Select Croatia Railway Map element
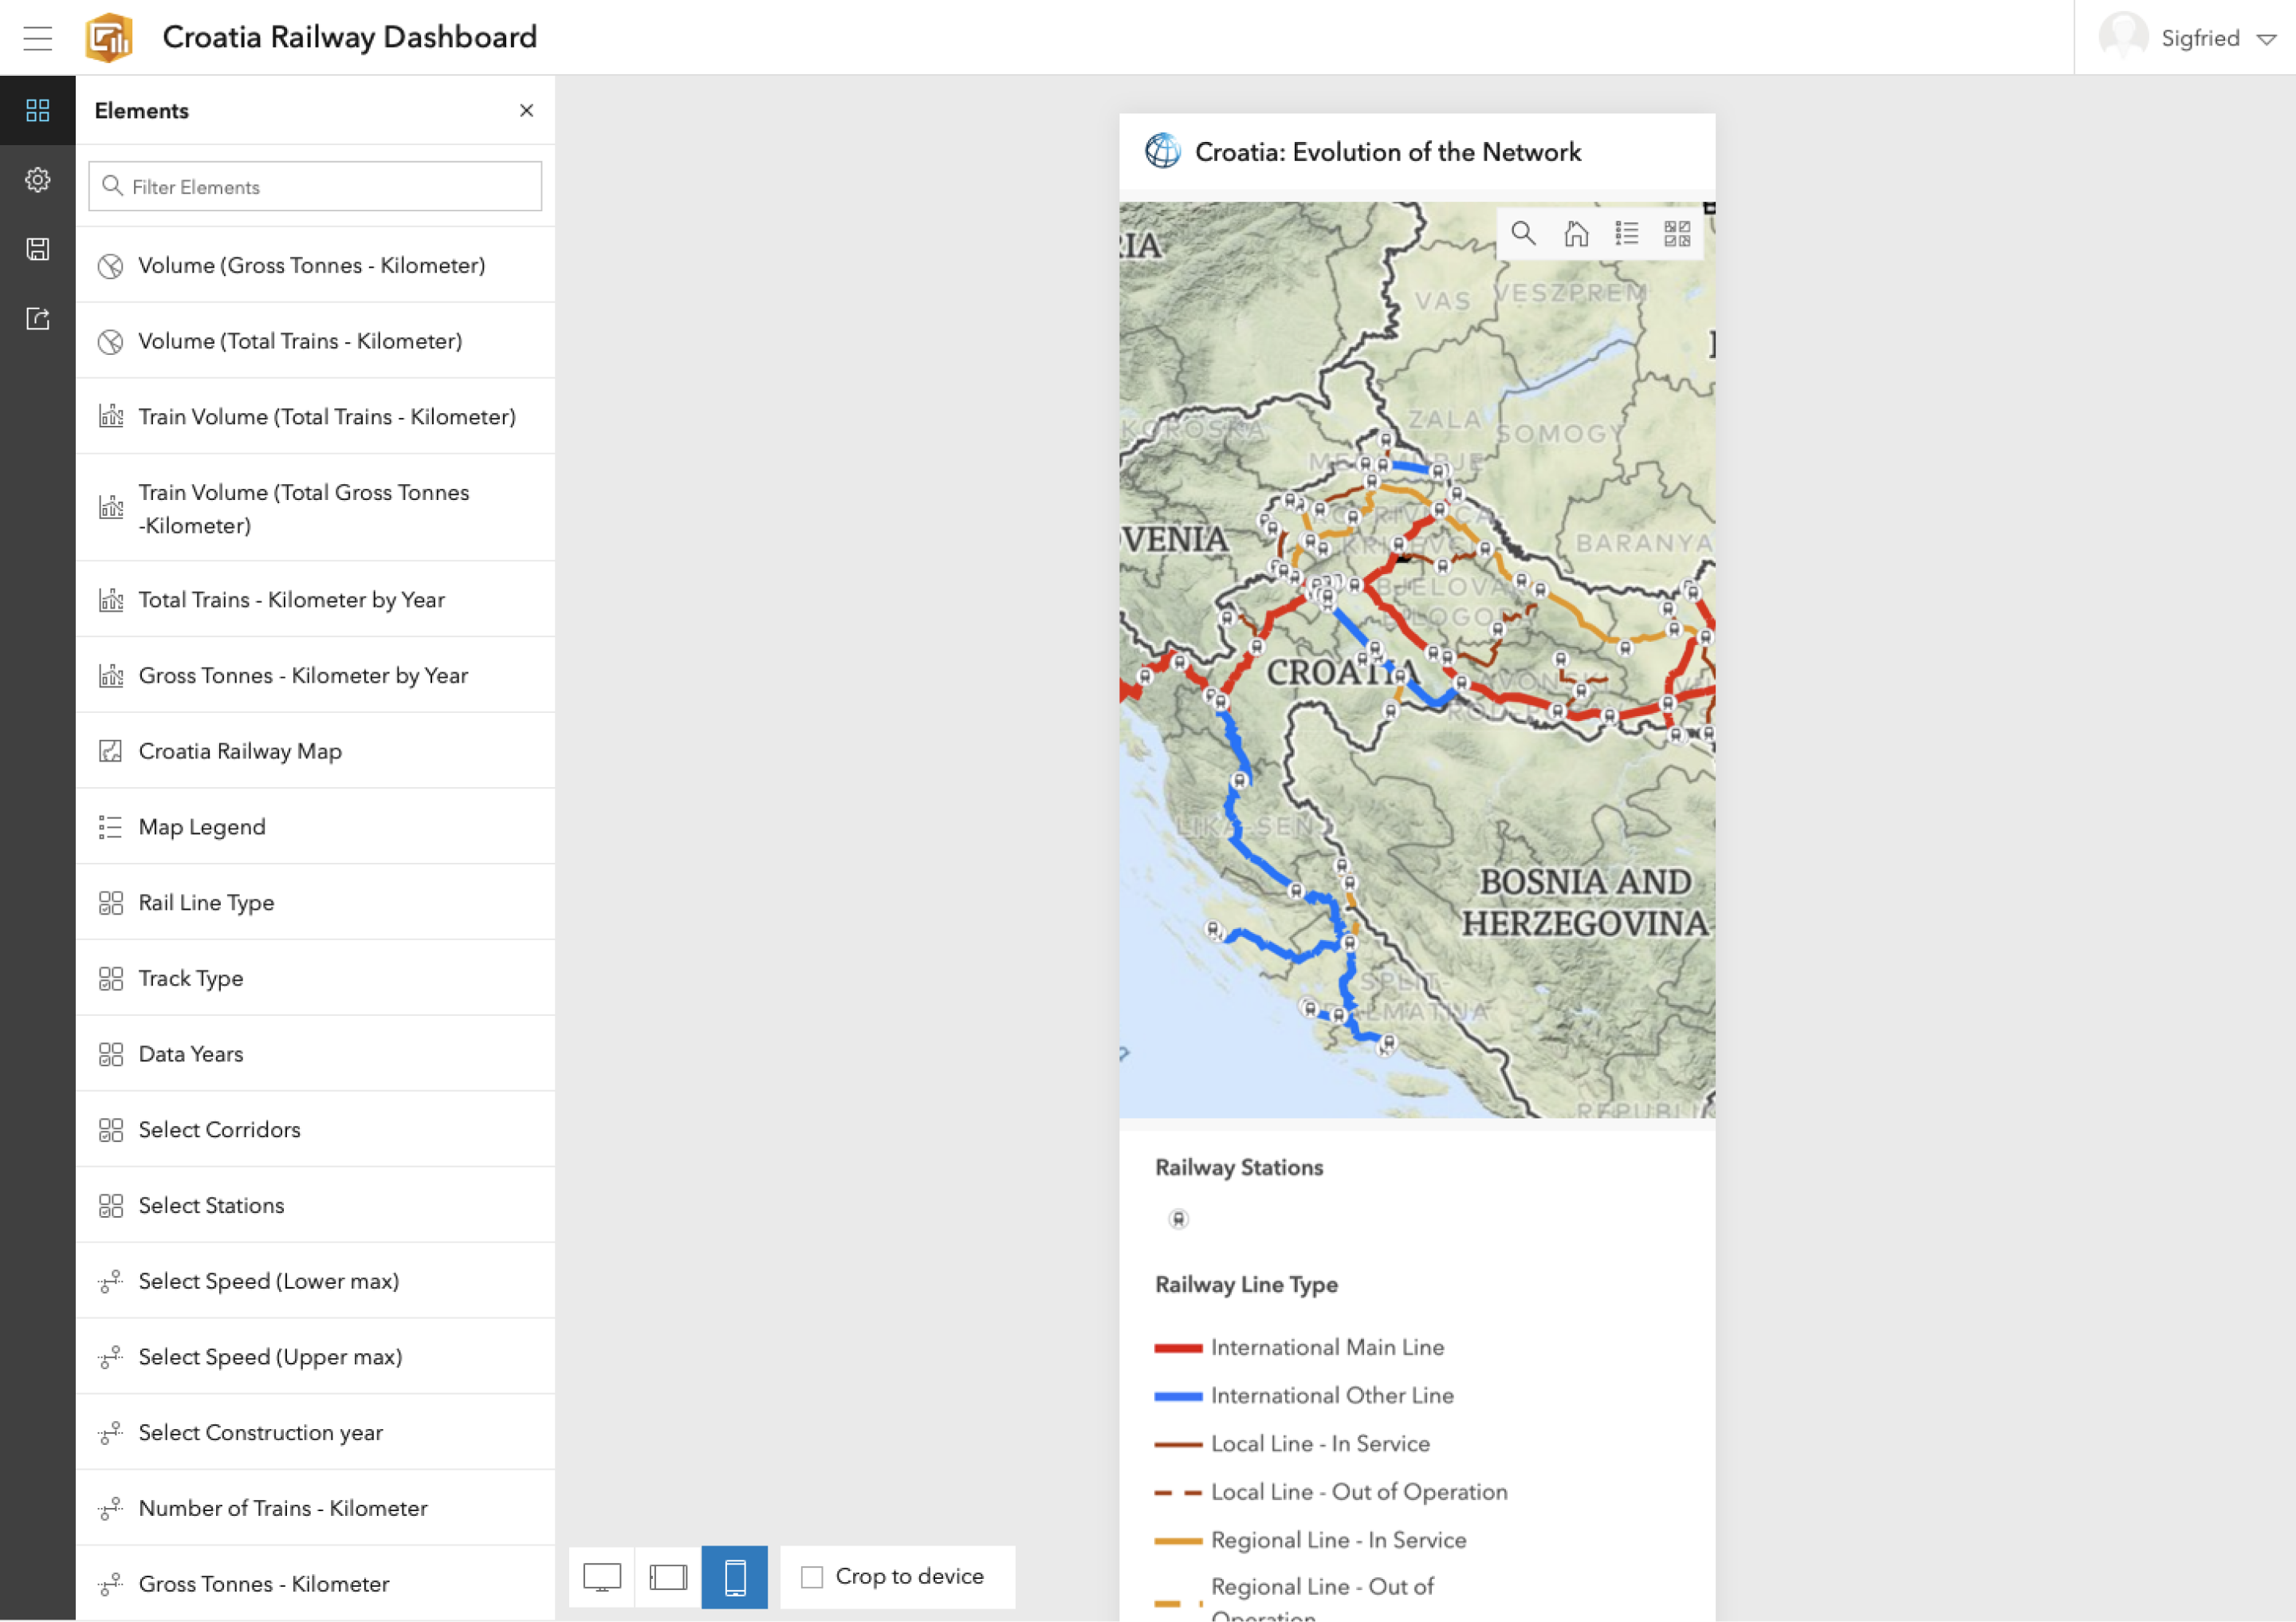Image resolution: width=2296 pixels, height=1622 pixels. pyautogui.click(x=240, y=751)
